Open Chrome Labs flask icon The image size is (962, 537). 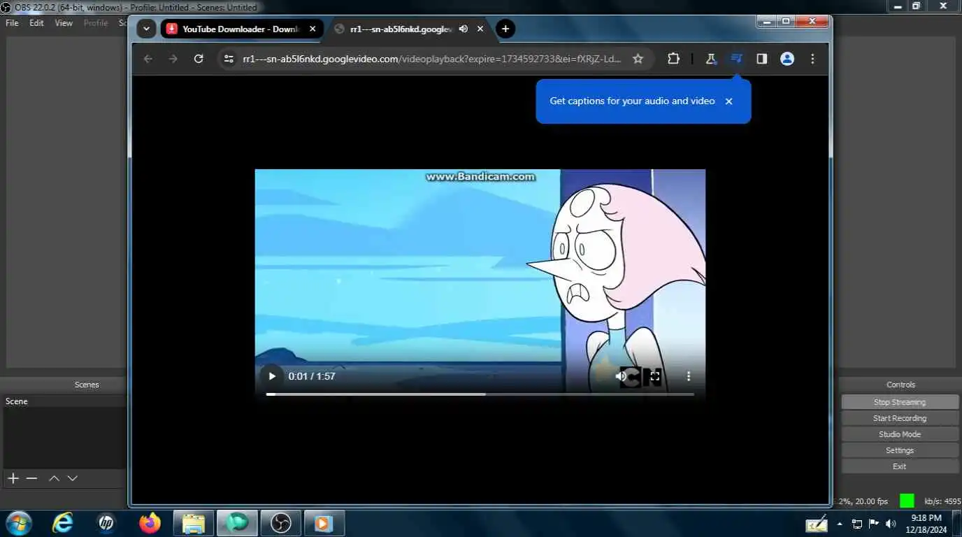coord(711,59)
